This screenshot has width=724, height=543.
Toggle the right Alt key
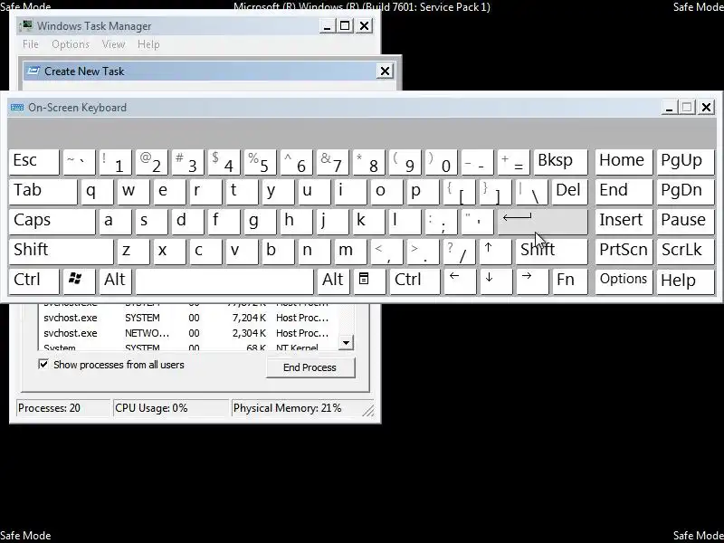point(333,281)
